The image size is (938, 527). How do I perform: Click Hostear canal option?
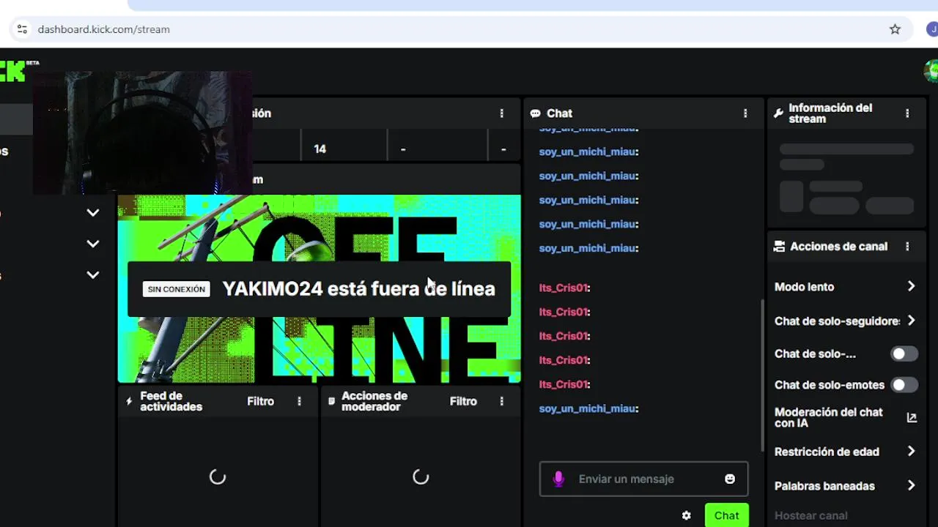click(811, 515)
